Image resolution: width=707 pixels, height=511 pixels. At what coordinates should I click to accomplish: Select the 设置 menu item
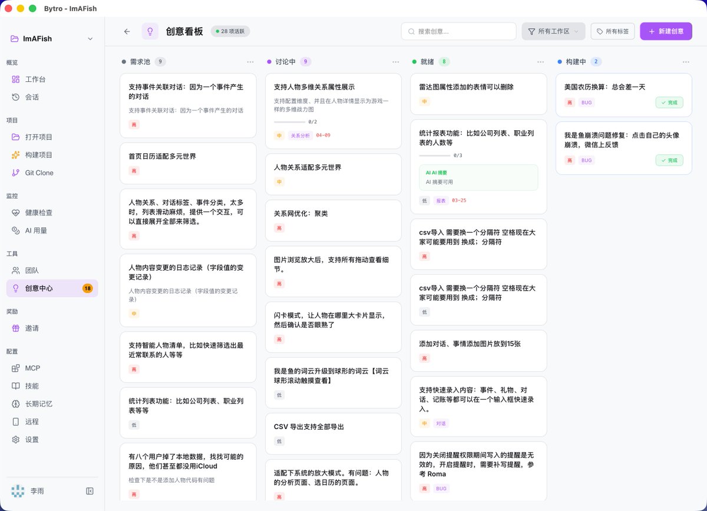coord(52,440)
